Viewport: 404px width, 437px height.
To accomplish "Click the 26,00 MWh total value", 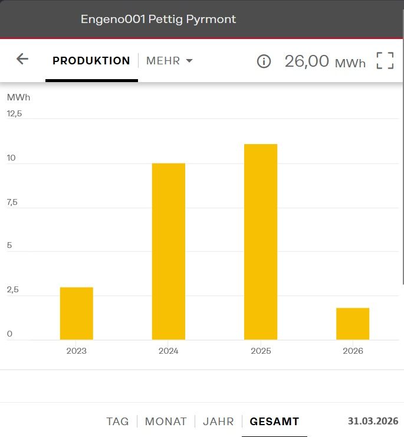I will tap(325, 61).
